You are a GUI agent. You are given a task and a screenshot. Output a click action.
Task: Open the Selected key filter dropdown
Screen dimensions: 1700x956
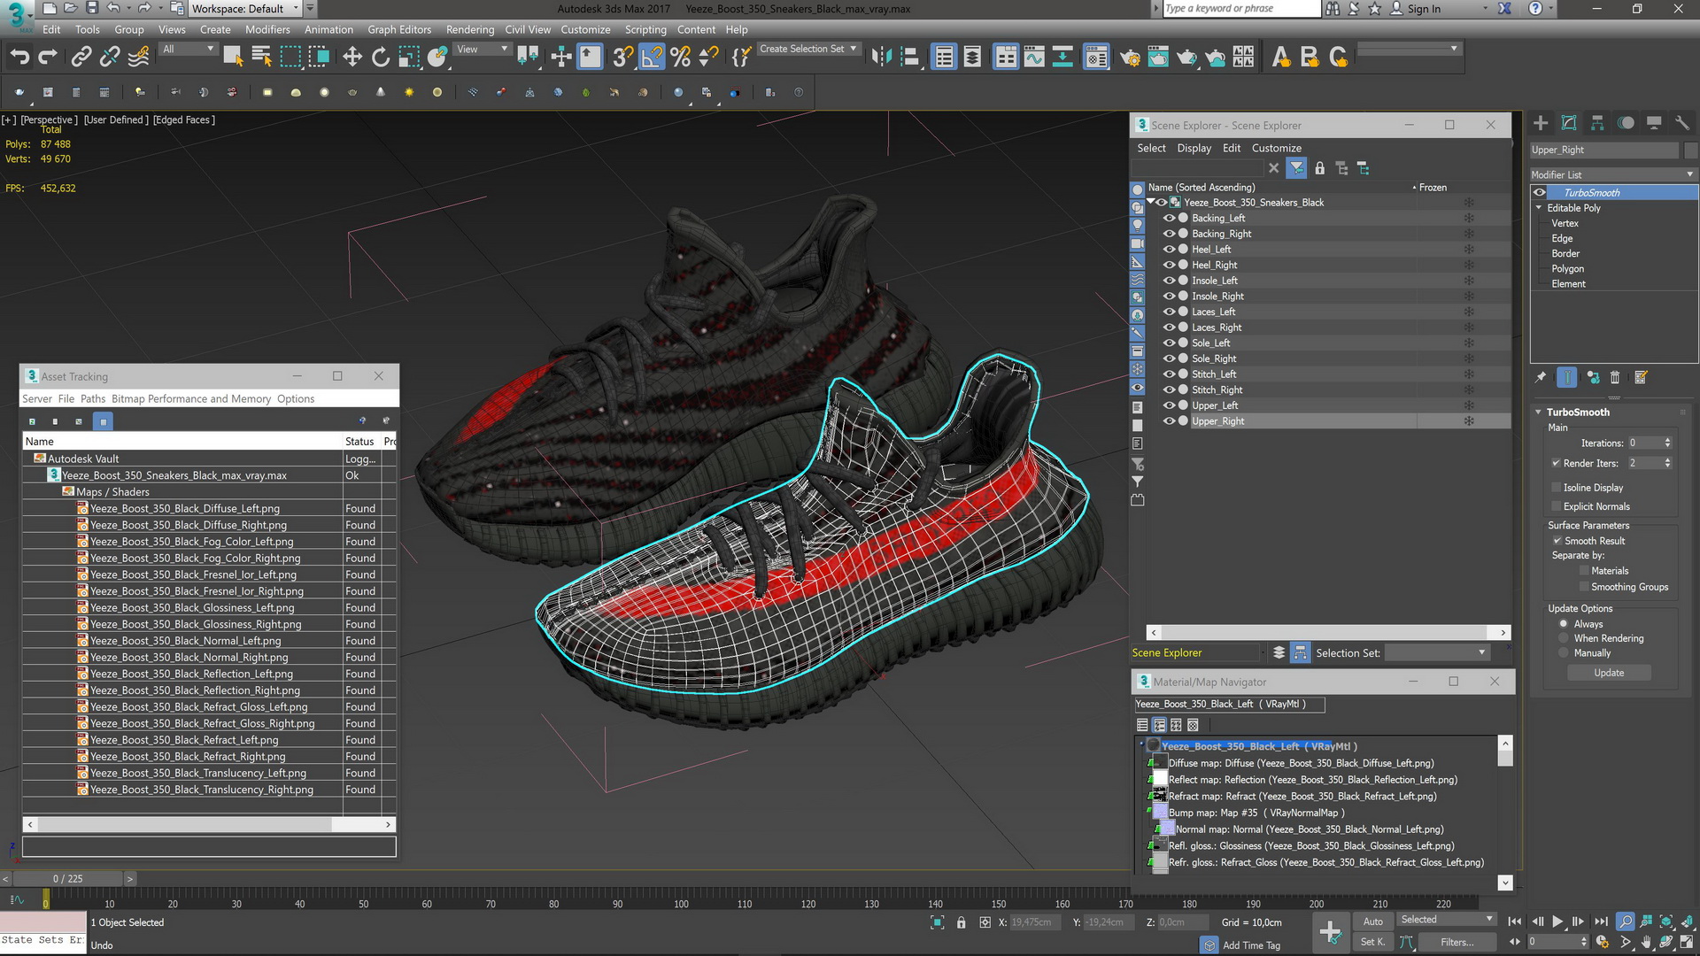1446,920
